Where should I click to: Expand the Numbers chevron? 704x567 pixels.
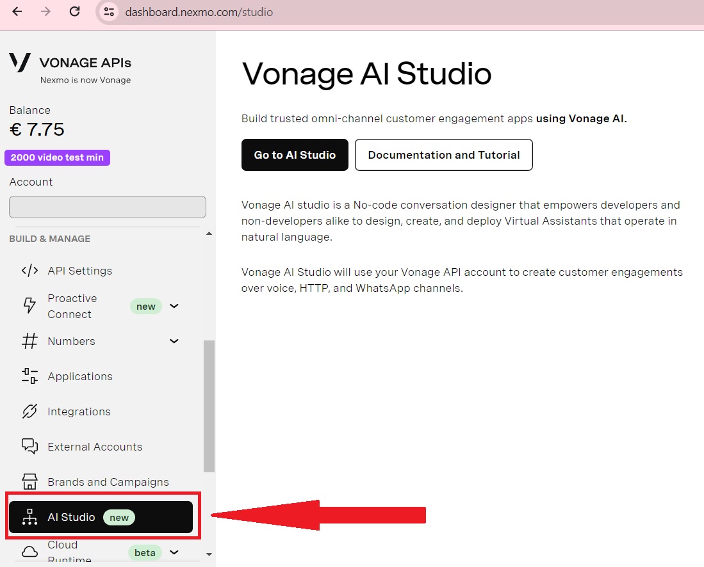[x=174, y=341]
